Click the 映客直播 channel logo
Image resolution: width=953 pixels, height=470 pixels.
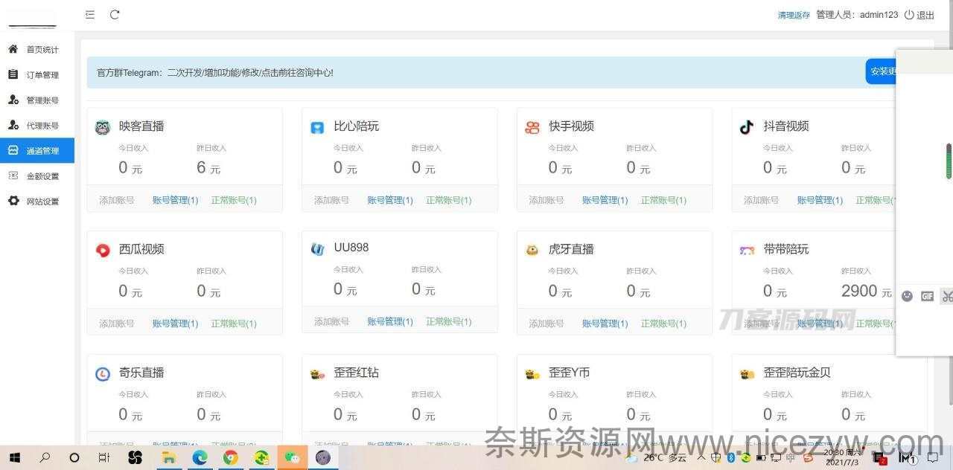(x=103, y=127)
